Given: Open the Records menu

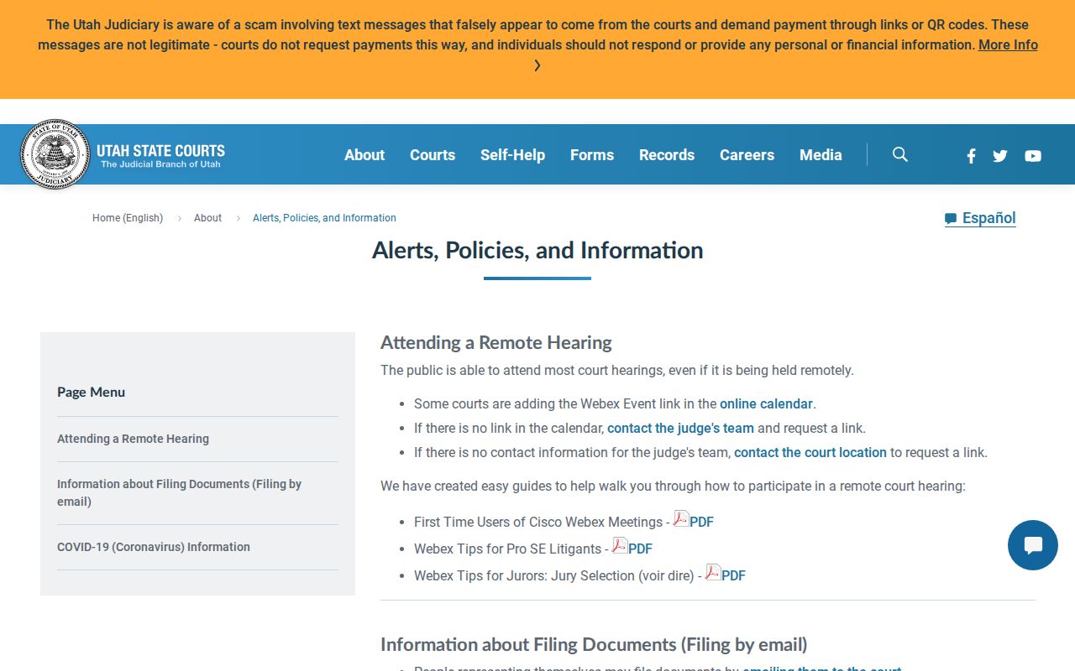Looking at the screenshot, I should pos(667,154).
